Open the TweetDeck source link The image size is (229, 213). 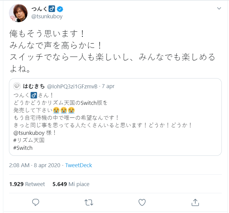point(79,165)
